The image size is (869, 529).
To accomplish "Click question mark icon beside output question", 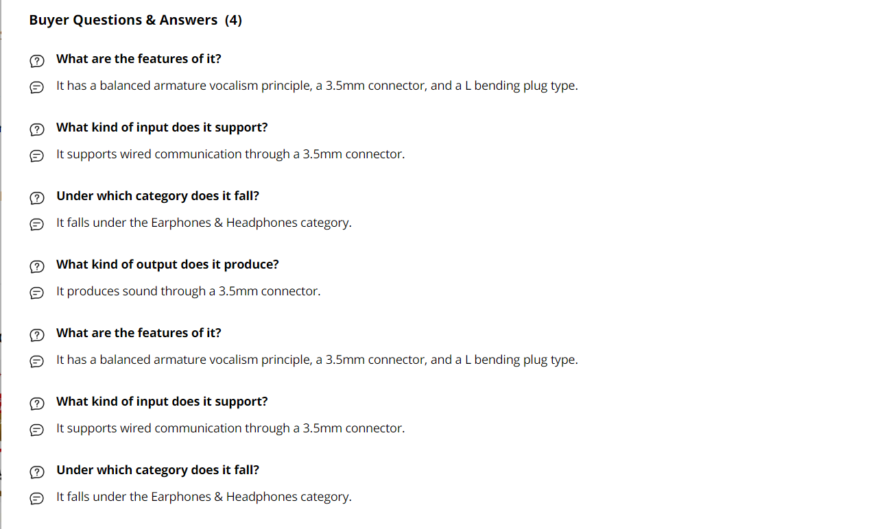I will point(36,266).
